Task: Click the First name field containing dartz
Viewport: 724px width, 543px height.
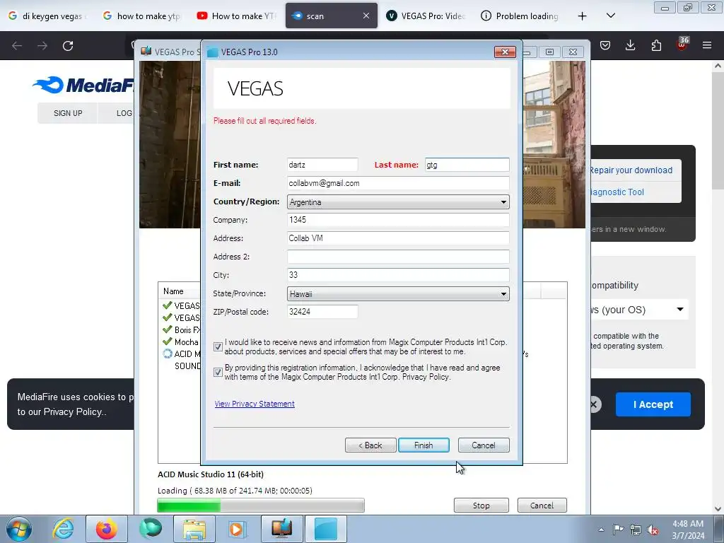Action: (322, 165)
